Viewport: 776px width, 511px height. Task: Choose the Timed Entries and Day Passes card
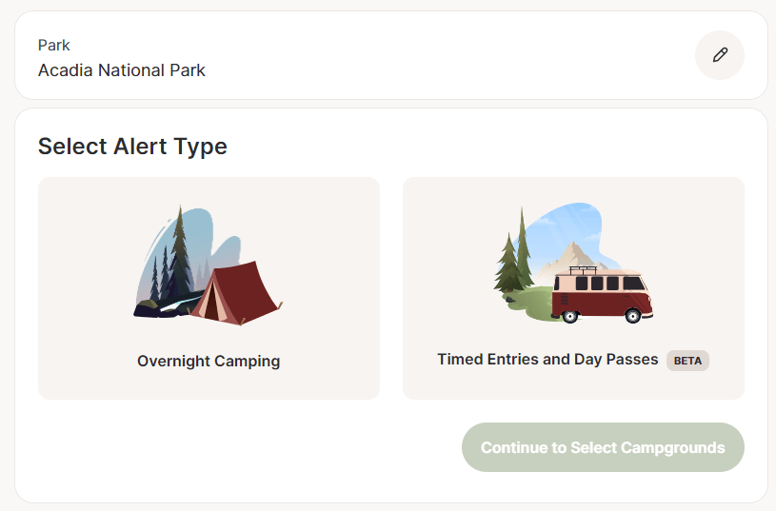[573, 287]
